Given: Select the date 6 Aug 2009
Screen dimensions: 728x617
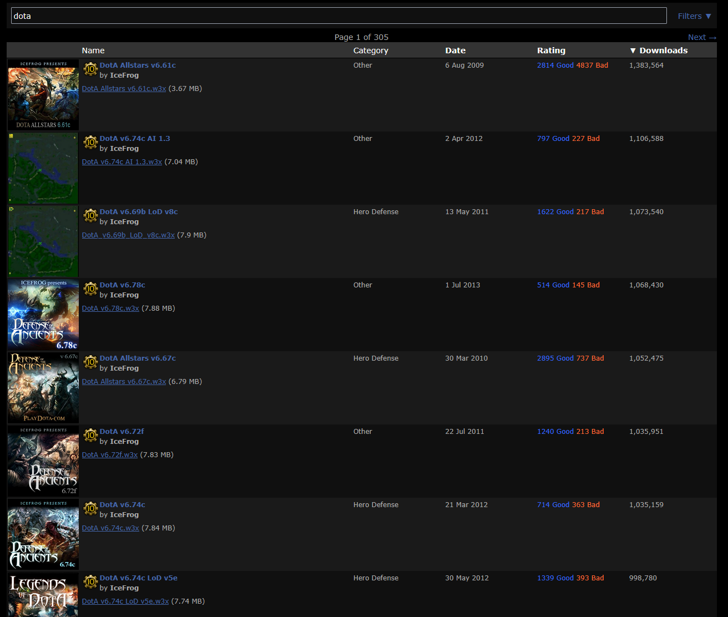Looking at the screenshot, I should coord(464,65).
